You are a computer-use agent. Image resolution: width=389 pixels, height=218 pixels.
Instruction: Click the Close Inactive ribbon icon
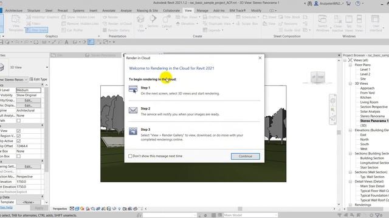[337, 23]
